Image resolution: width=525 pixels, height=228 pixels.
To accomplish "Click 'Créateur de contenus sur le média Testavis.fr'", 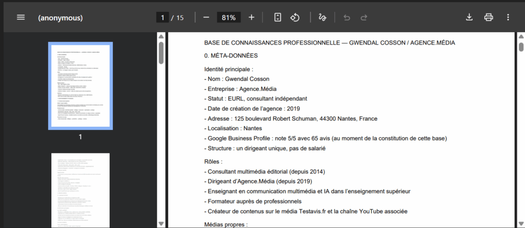I will coord(306,211).
